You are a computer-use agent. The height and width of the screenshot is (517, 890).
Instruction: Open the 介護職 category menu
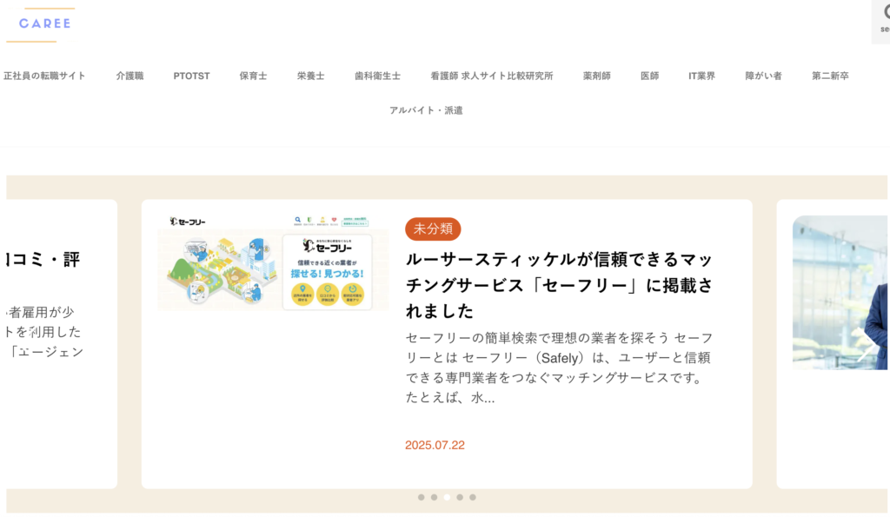[130, 76]
